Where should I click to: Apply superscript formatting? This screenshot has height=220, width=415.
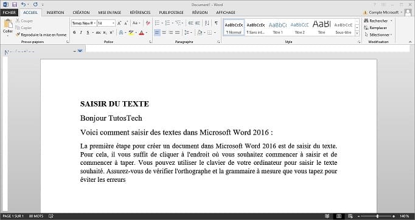click(111, 33)
